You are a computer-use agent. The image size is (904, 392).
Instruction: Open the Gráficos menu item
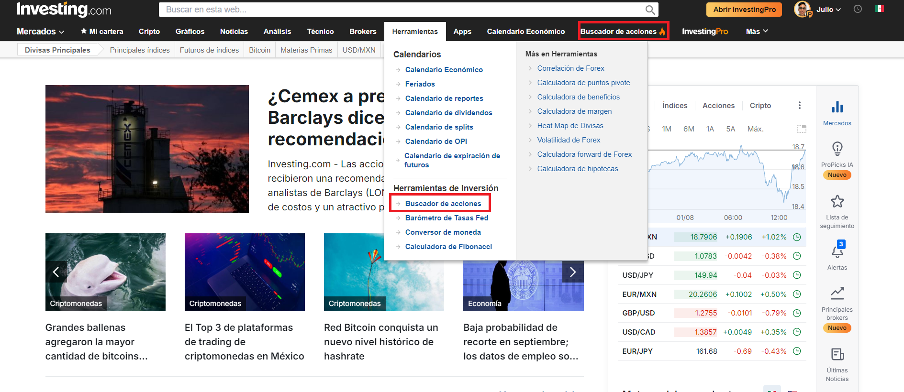[x=190, y=32]
